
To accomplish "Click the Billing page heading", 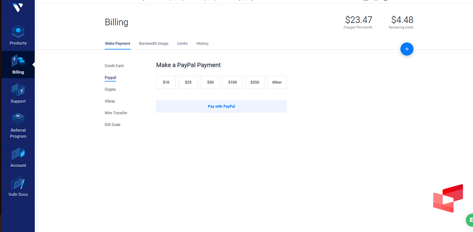I will (x=117, y=22).
